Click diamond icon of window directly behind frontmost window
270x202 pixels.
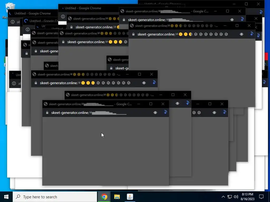point(177,103)
